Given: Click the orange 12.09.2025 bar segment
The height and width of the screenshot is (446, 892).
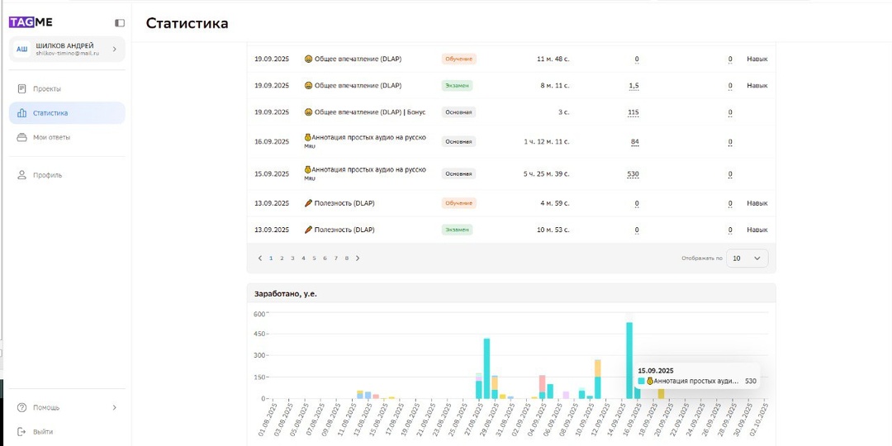Looking at the screenshot, I should point(598,368).
